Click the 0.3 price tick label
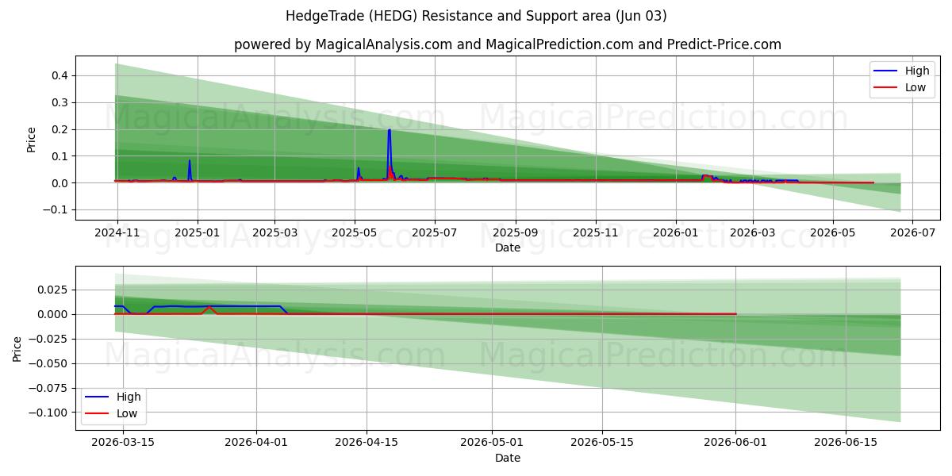The height and width of the screenshot is (476, 952). click(61, 103)
